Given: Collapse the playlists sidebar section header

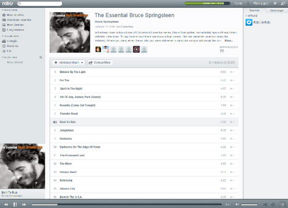Looking at the screenshot, I should coord(9,57).
